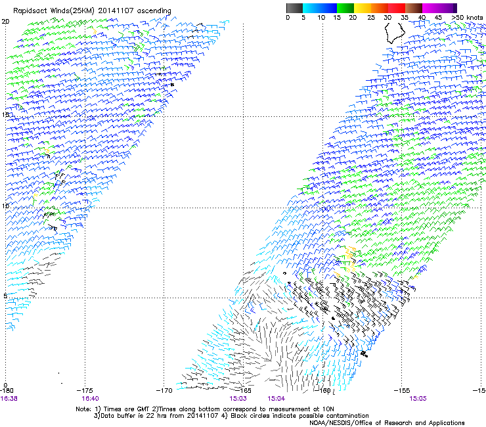This screenshot has width=486, height=427.
Task: Click the red 30-35 knots legend swatch
Action: pyautogui.click(x=397, y=8)
